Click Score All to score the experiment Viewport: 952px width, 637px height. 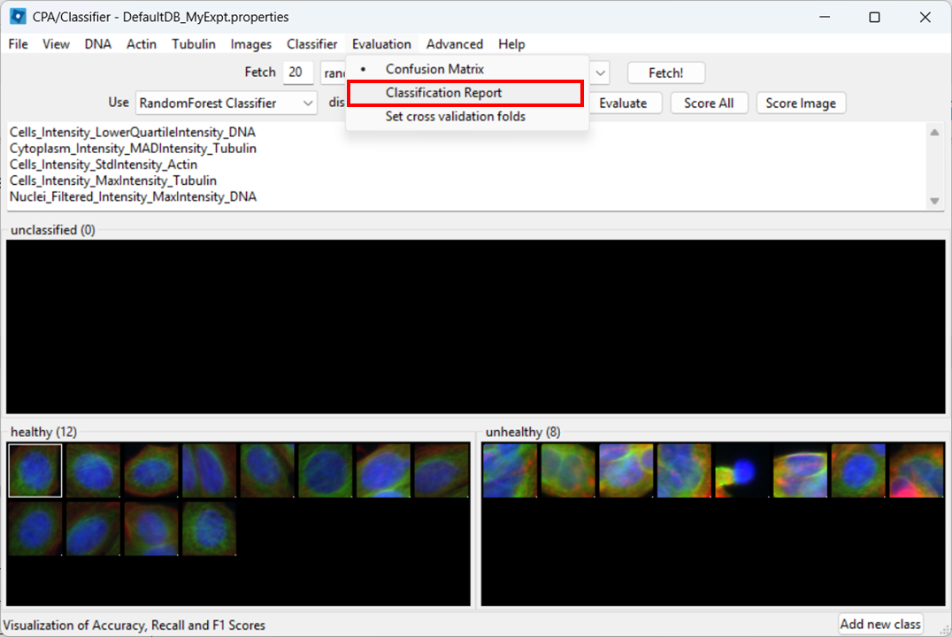(x=709, y=103)
